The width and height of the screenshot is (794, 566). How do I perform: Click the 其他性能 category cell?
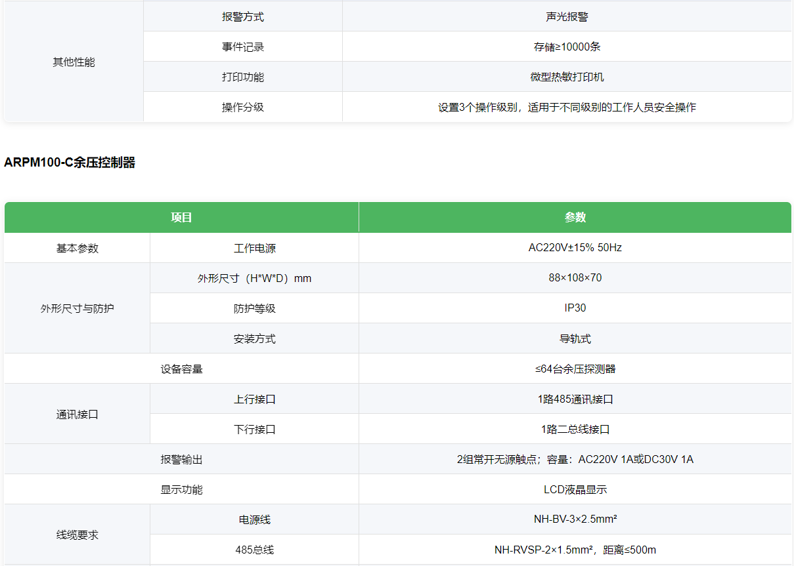point(74,62)
